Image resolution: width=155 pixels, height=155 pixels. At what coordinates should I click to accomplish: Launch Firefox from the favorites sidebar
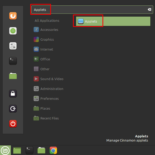coord(13,16)
